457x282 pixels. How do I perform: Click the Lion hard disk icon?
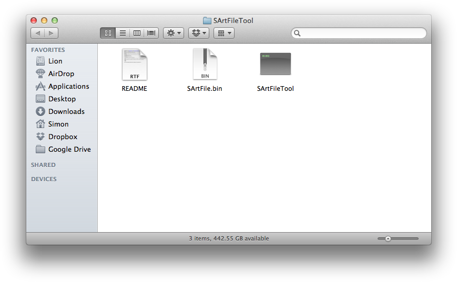(40, 61)
